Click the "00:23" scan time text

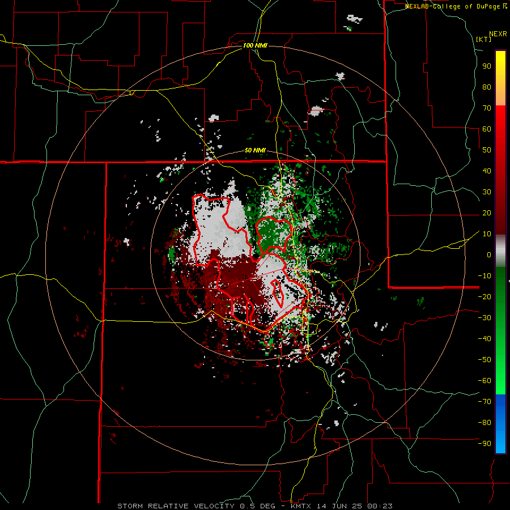pyautogui.click(x=379, y=506)
